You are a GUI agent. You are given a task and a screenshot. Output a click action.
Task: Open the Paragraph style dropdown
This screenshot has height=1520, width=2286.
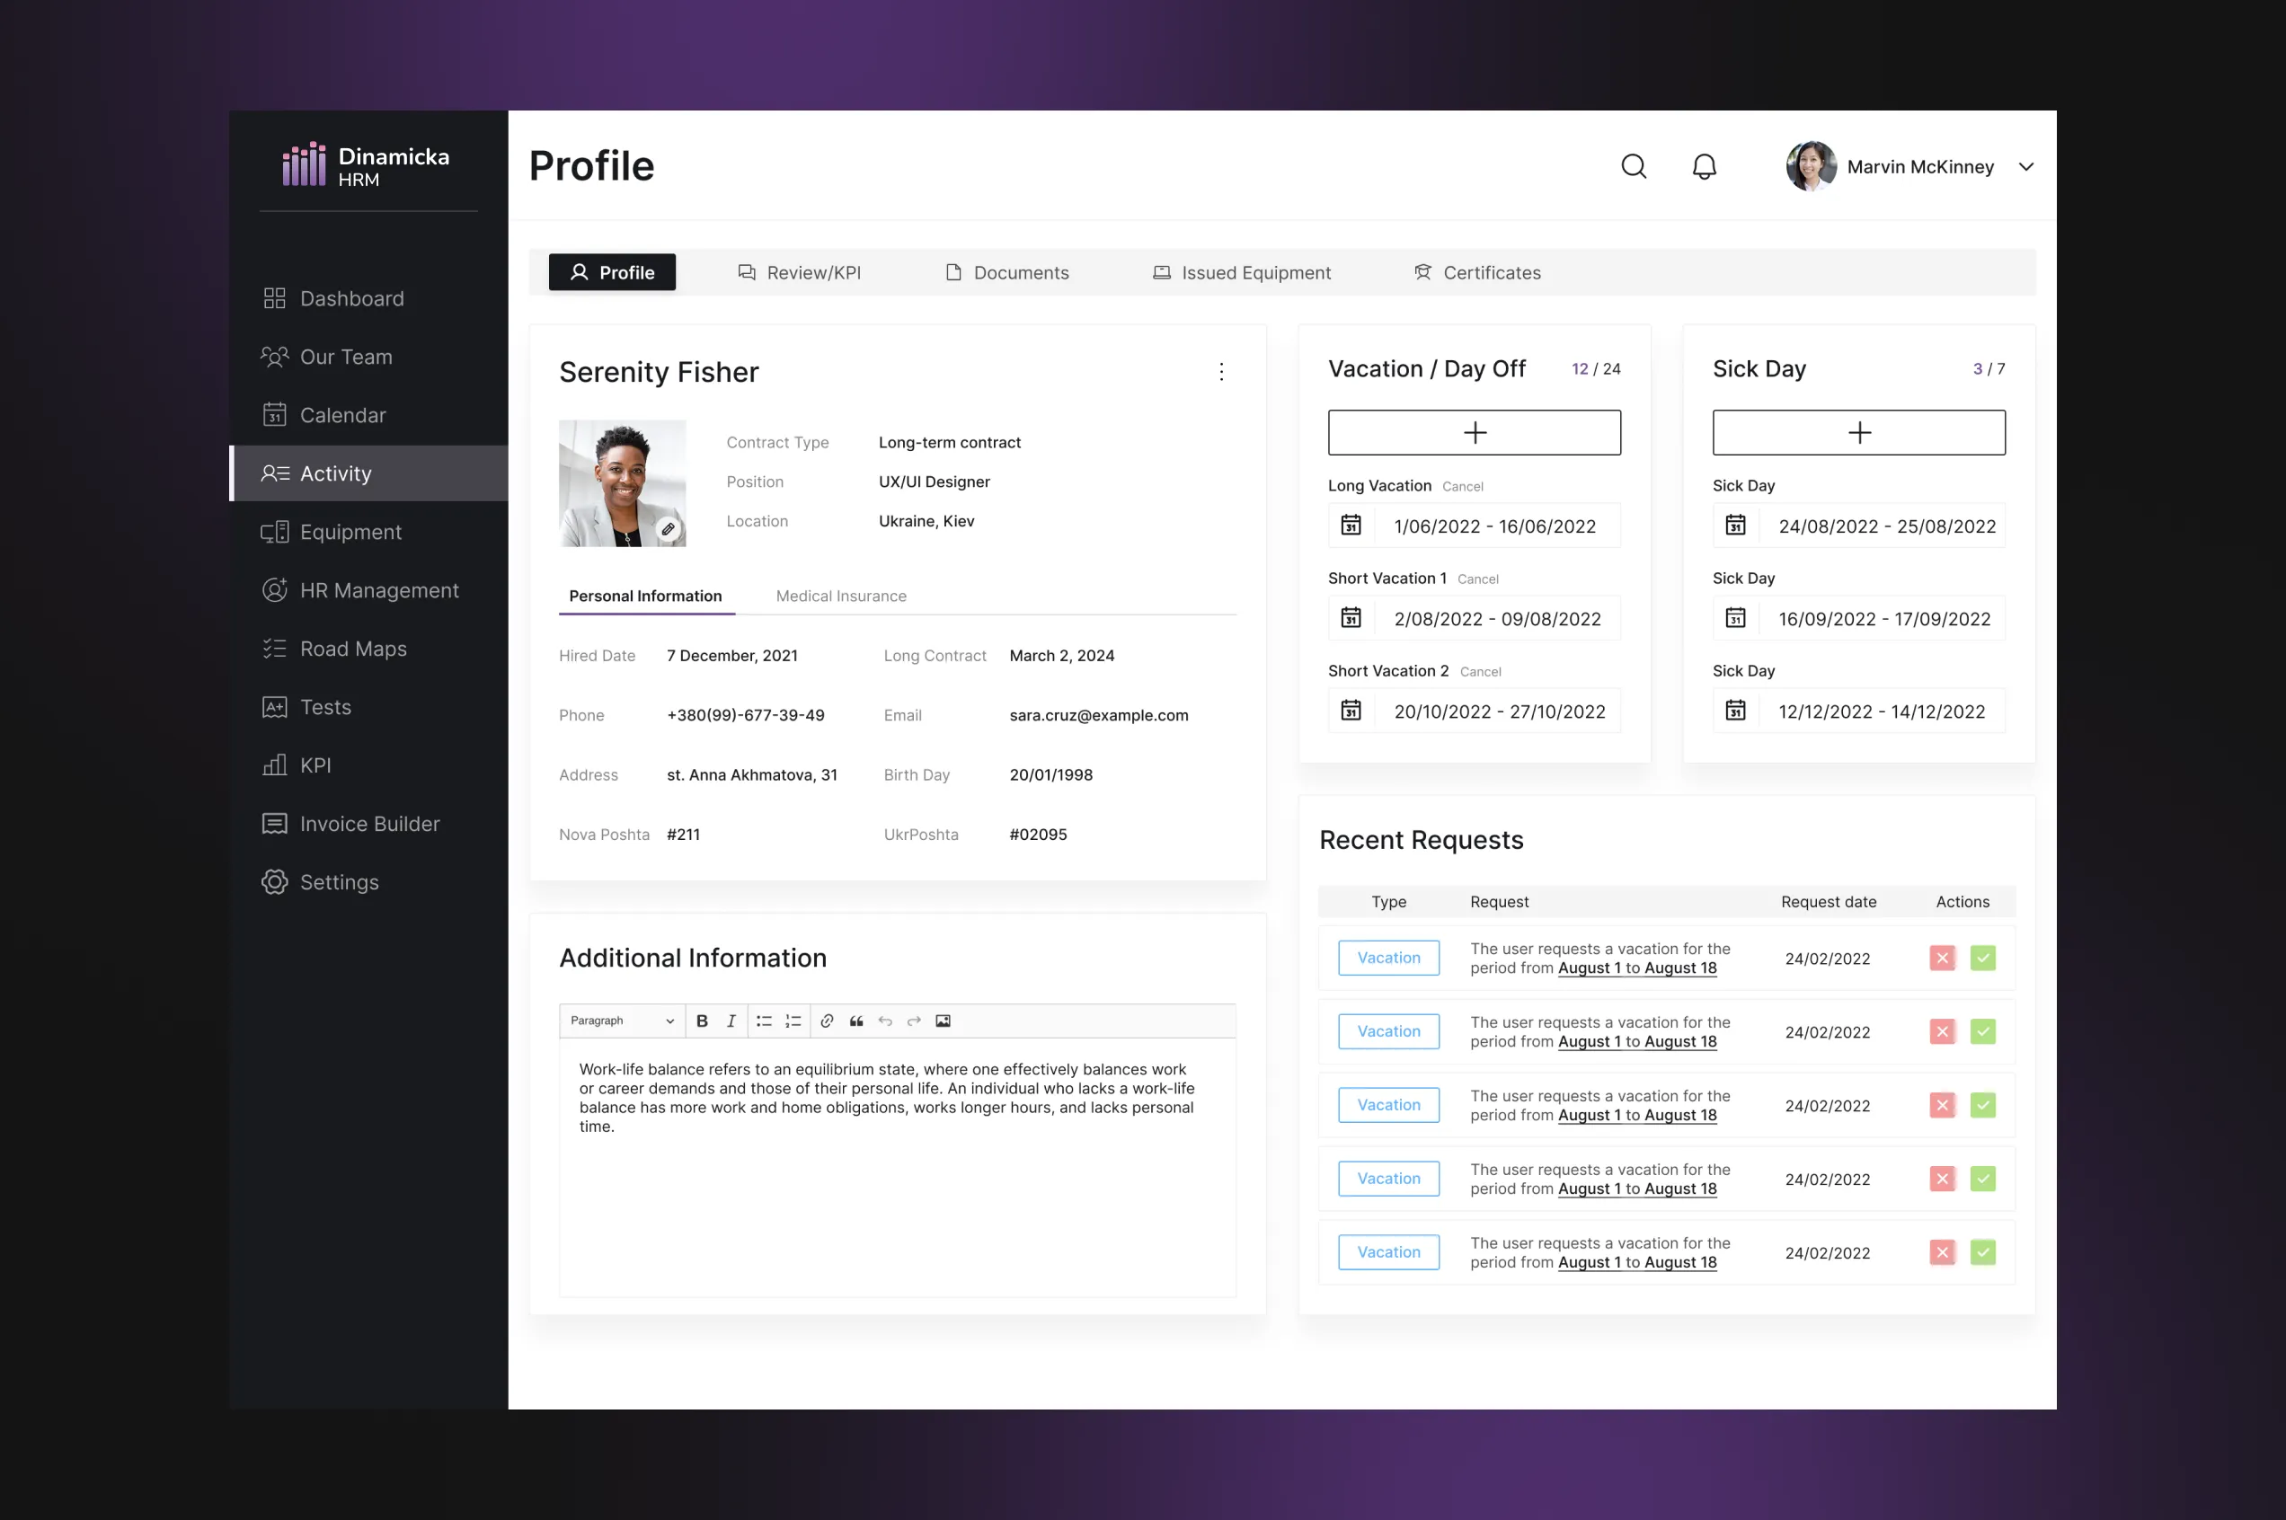[622, 1021]
